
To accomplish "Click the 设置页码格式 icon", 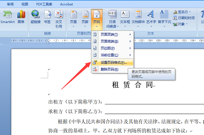I will click(x=95, y=62).
